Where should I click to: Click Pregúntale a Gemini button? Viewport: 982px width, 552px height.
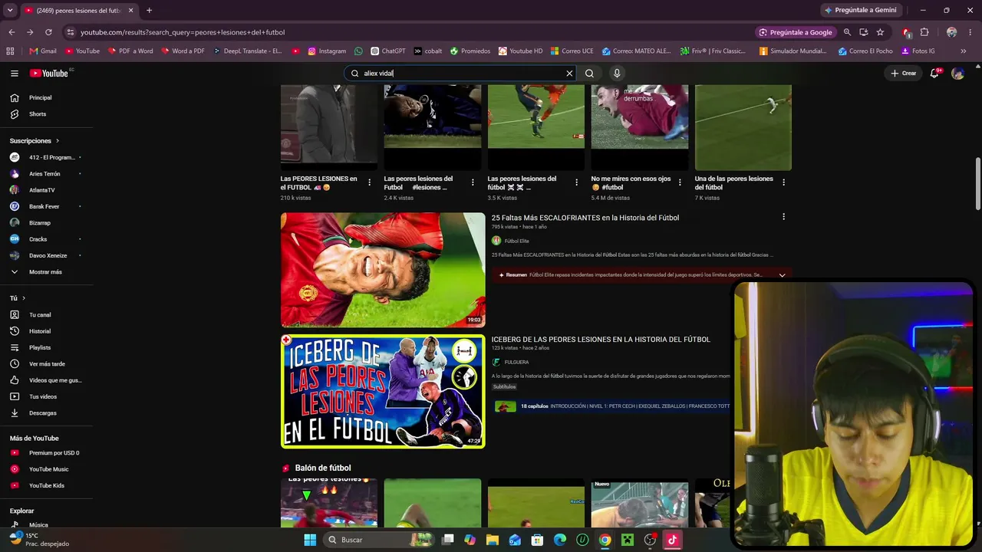click(860, 10)
